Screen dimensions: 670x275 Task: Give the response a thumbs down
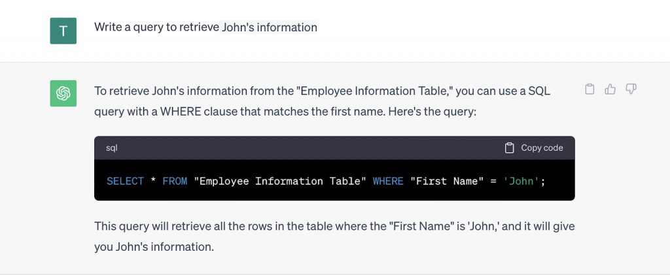tap(631, 89)
